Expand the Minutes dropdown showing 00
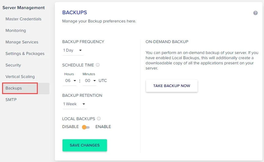 [90, 81]
